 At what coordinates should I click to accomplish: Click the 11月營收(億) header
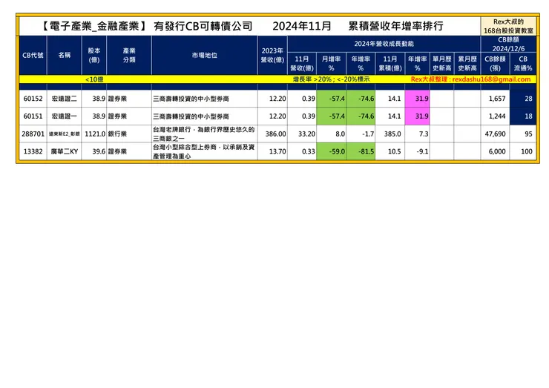click(302, 63)
